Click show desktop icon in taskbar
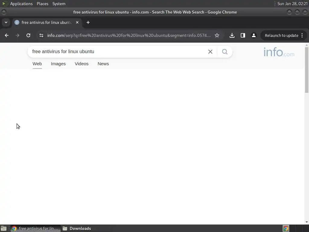 tap(4, 228)
